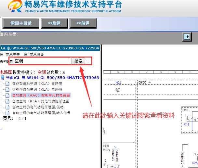Screen dimensions: 198x168
Task: Open 自动空调（AAC）控制单元的电路图
Action: [x=41, y=95]
